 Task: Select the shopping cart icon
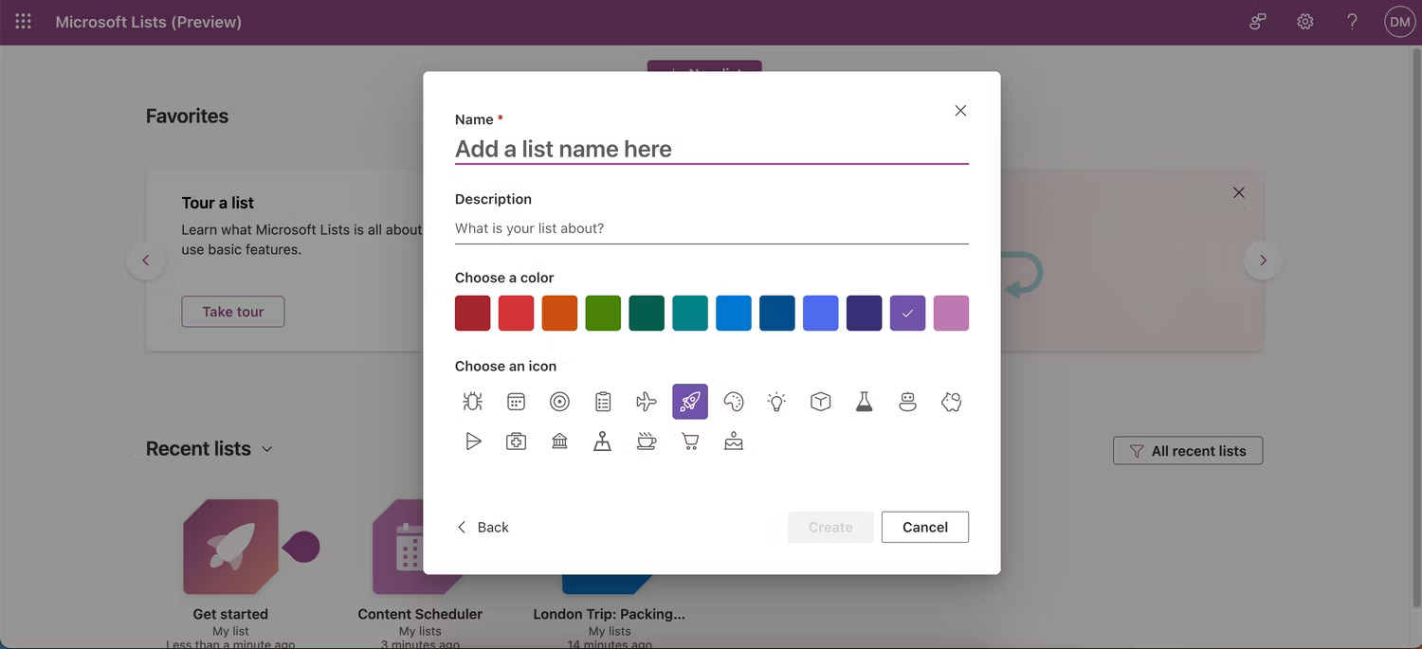coord(690,442)
